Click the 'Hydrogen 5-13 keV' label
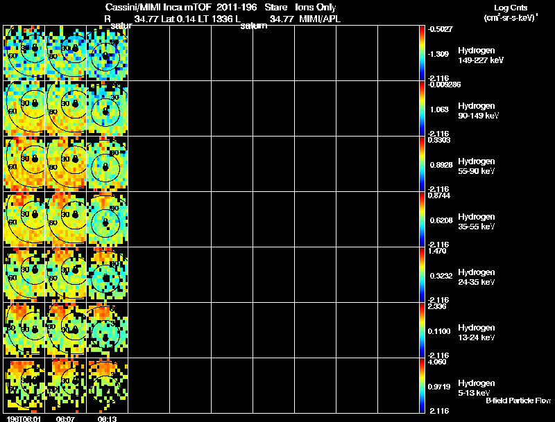Viewport: 555px width, 422px height. 477,388
